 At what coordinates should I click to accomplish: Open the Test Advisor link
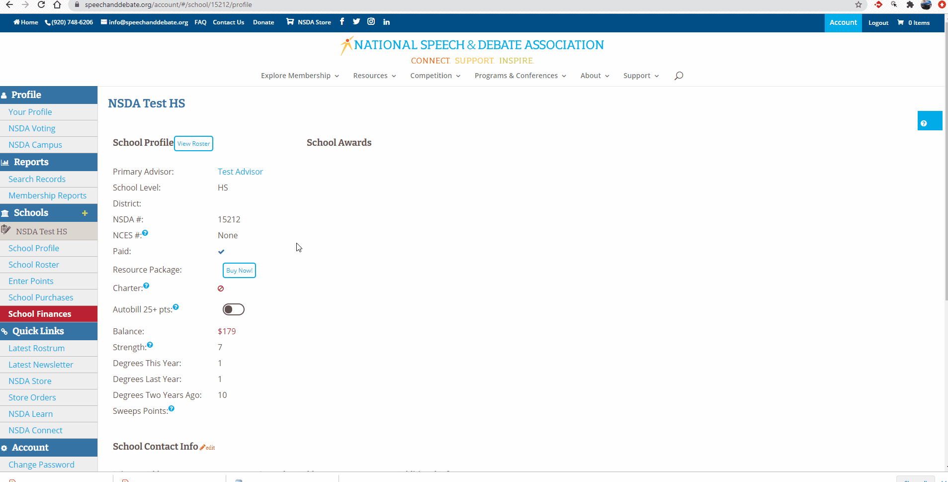240,172
